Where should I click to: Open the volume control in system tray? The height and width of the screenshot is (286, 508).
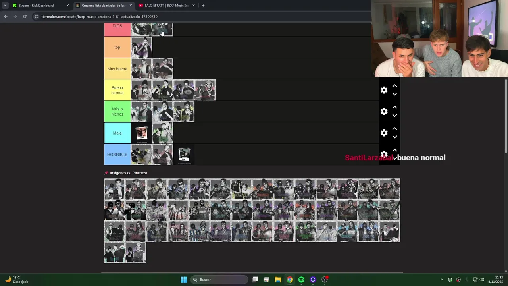(x=482, y=280)
